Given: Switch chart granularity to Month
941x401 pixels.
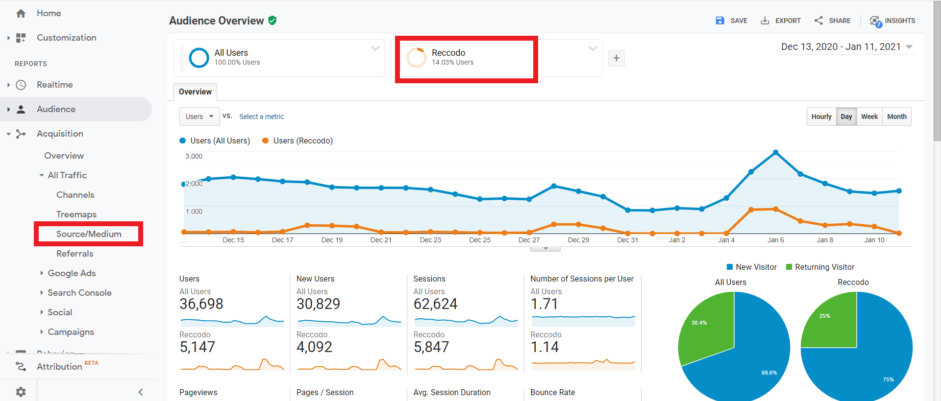Looking at the screenshot, I should tap(897, 117).
